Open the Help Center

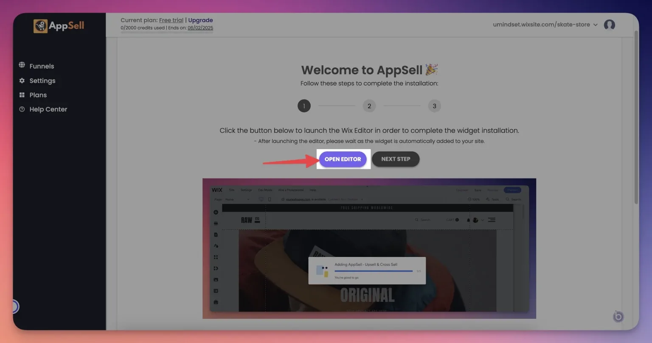(x=48, y=109)
